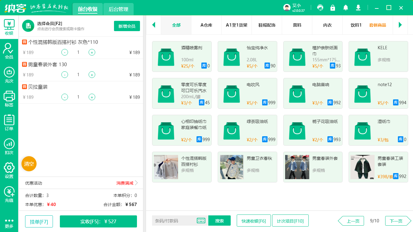Click the 计次项目[F10] button

(x=290, y=221)
